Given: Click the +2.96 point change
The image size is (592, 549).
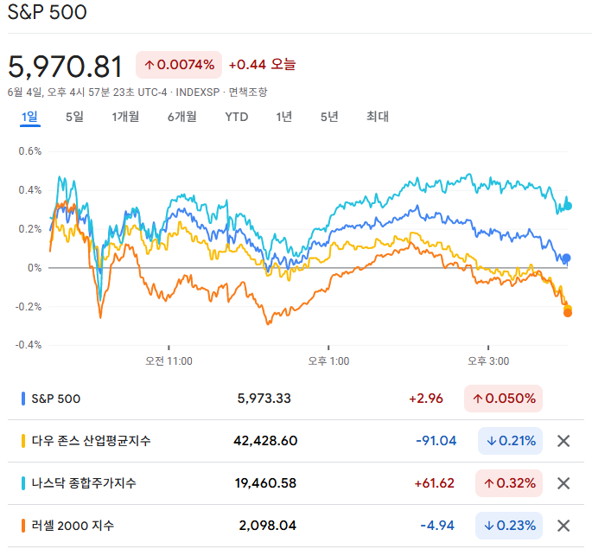Looking at the screenshot, I should [426, 399].
